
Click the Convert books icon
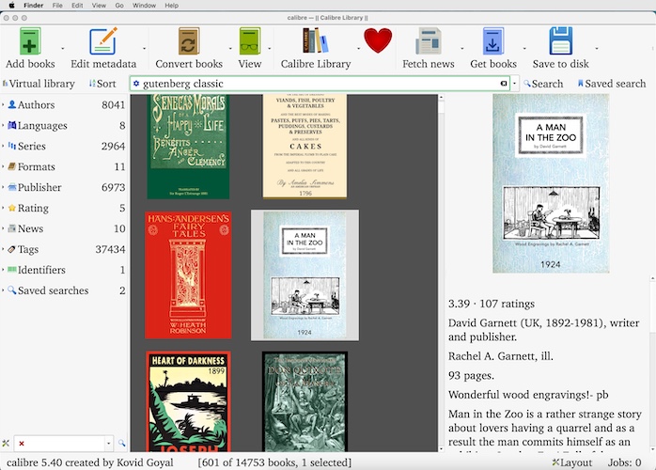[189, 41]
